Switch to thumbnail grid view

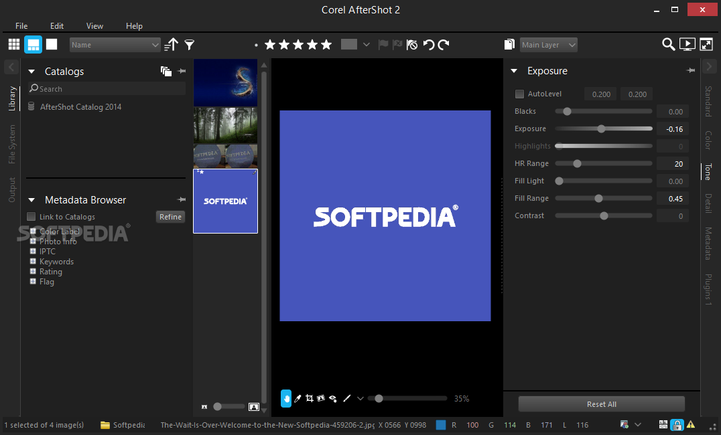click(14, 45)
